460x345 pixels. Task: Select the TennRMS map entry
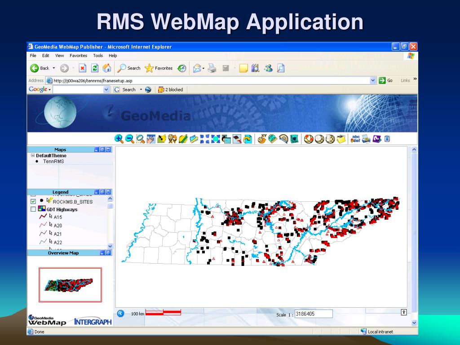pyautogui.click(x=53, y=161)
